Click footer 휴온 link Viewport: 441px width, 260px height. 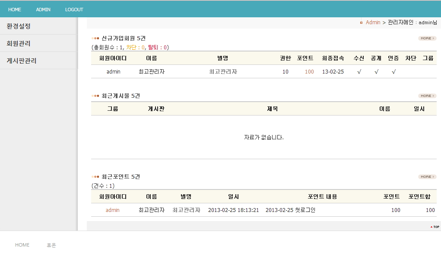coord(51,245)
